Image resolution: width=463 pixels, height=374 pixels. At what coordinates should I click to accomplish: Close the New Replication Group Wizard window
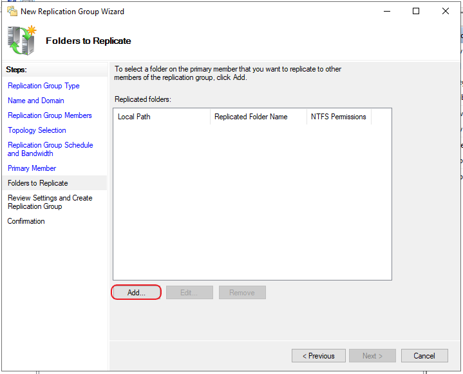(446, 11)
